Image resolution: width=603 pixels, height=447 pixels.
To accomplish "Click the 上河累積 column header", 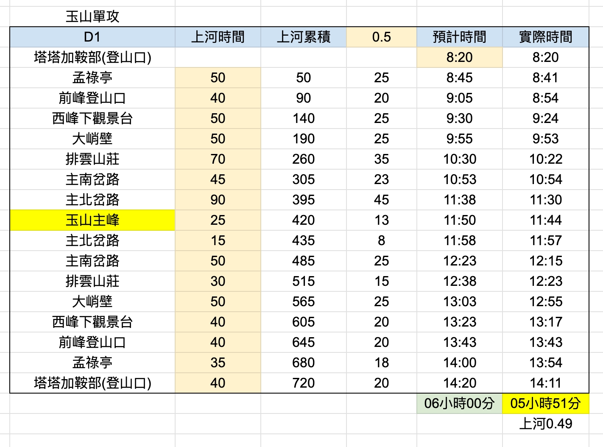I will (304, 37).
